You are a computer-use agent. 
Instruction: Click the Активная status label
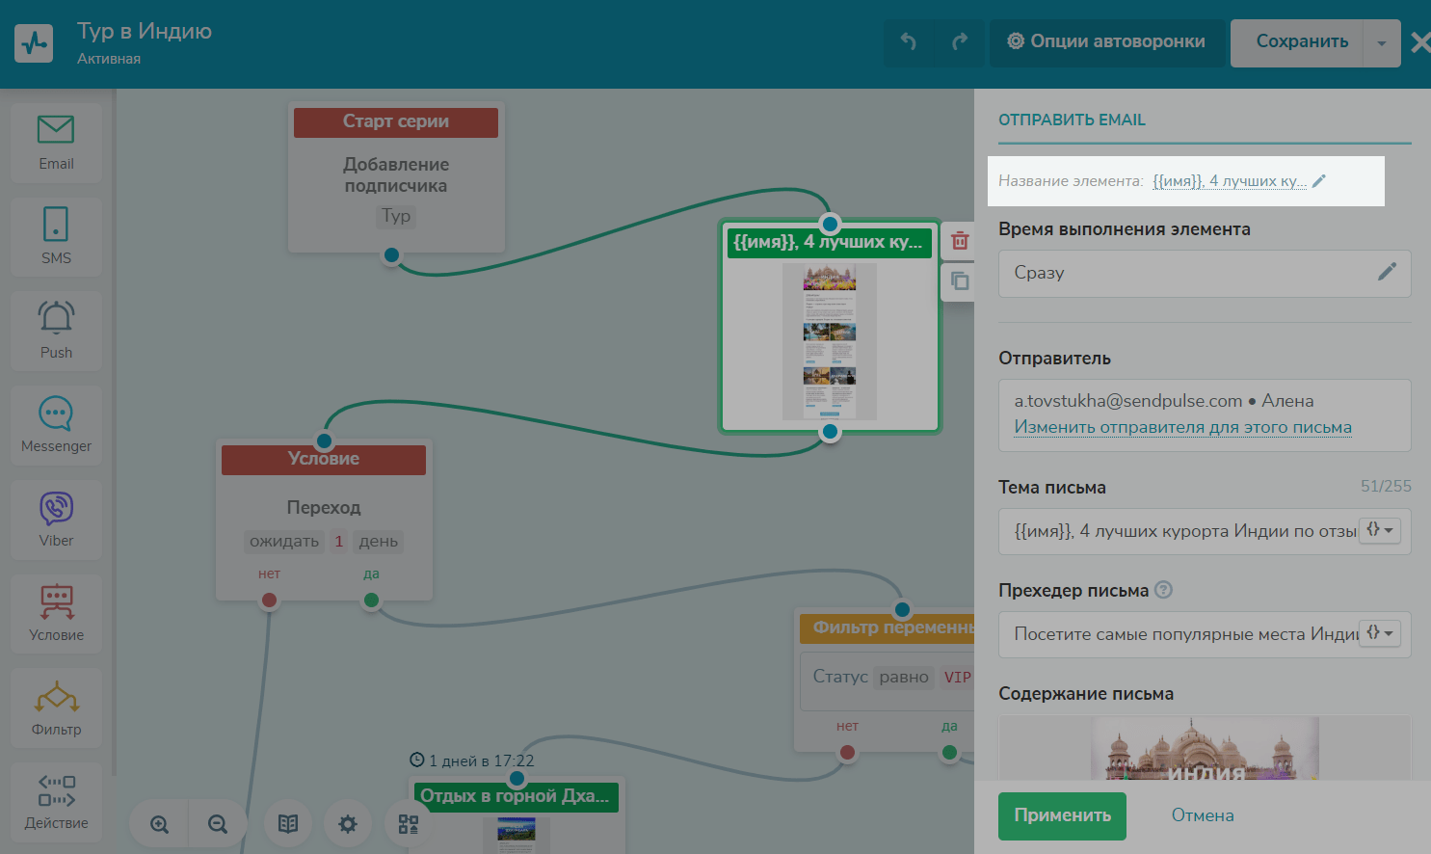click(x=109, y=59)
